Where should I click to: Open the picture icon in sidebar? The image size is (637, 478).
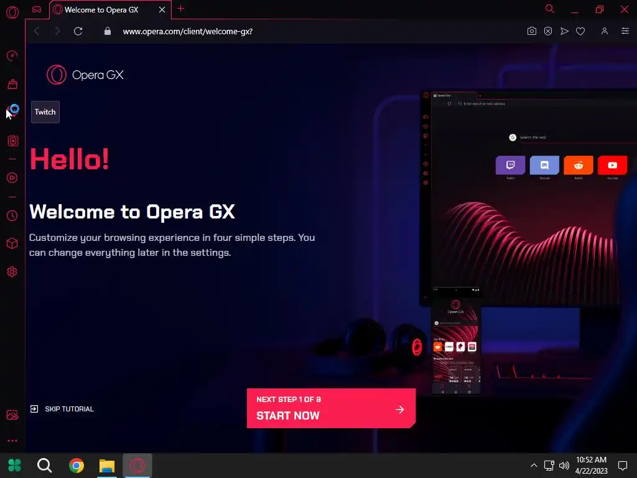click(x=12, y=415)
